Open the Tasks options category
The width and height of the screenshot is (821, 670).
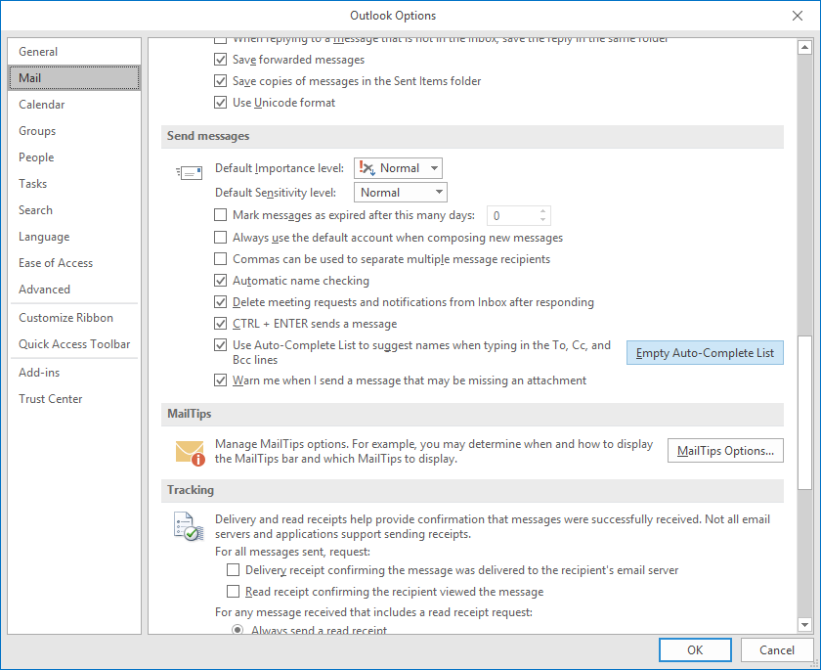pyautogui.click(x=74, y=184)
